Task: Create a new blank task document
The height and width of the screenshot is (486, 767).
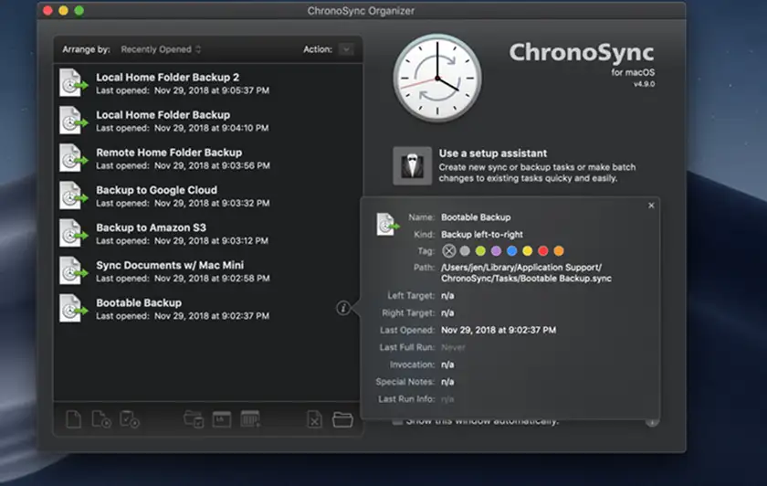Action: tap(73, 419)
